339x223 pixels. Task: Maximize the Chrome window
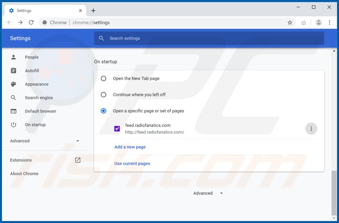[314, 7]
